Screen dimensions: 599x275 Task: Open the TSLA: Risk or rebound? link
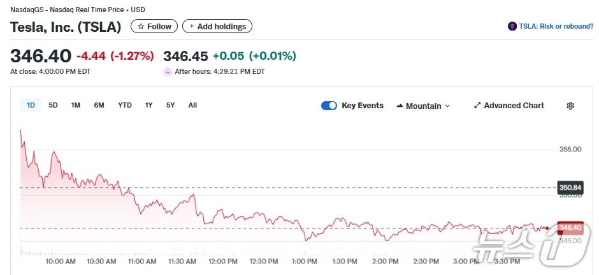coord(554,26)
